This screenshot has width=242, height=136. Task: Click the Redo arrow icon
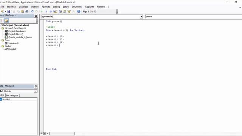tap(37, 11)
